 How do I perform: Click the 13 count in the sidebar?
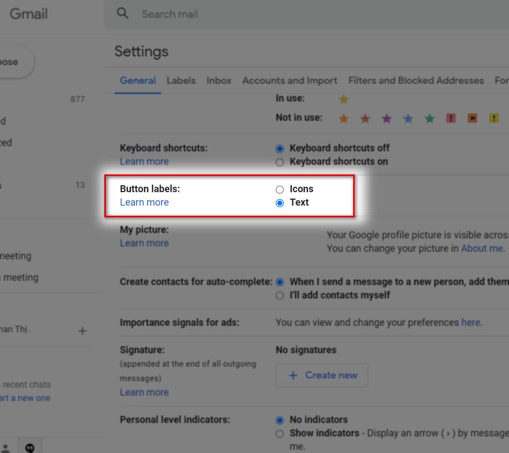coord(80,185)
